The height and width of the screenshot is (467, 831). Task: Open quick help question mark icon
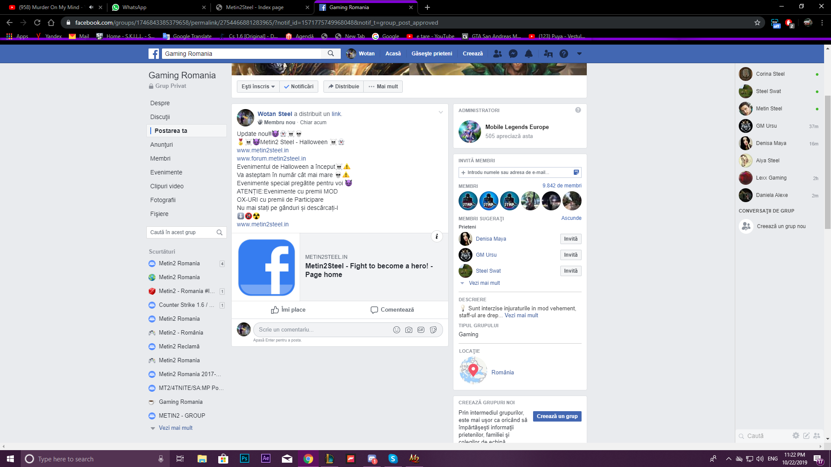pyautogui.click(x=564, y=54)
